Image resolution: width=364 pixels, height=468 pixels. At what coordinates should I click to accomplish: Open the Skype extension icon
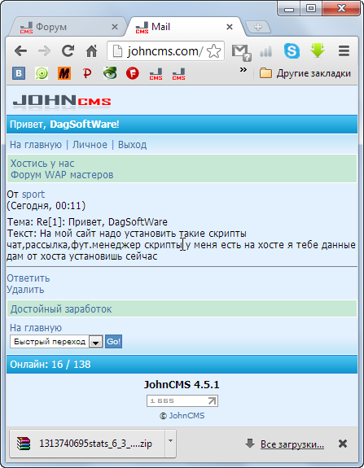coord(292,50)
